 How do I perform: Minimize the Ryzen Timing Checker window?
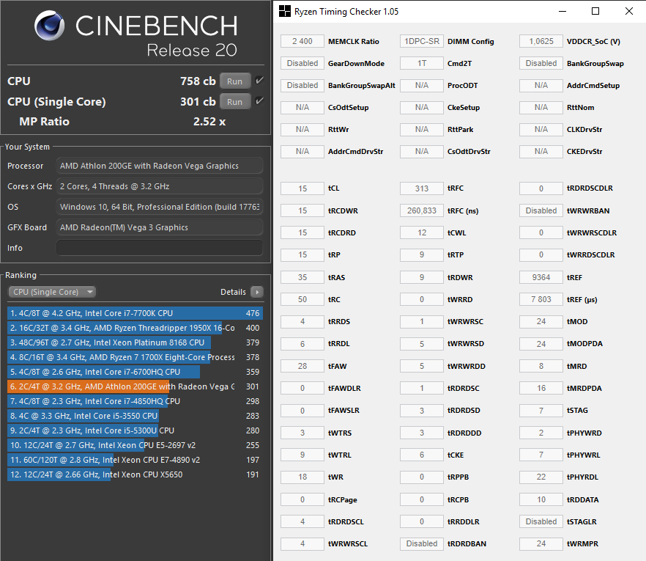(x=563, y=11)
